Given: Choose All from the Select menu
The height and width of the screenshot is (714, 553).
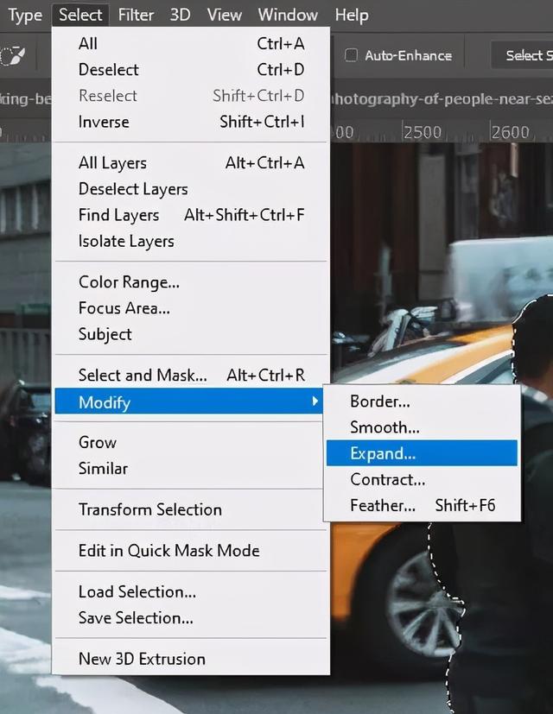Looking at the screenshot, I should [191, 44].
